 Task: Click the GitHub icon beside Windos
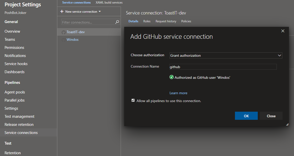pyautogui.click(x=64, y=40)
